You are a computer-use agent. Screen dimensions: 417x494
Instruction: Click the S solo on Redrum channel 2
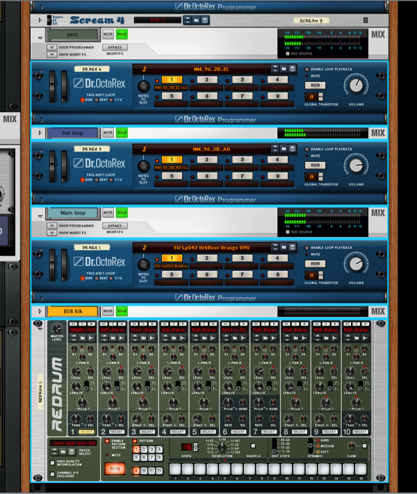(113, 324)
